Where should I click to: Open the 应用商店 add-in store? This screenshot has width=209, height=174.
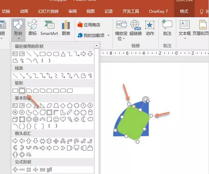(89, 25)
